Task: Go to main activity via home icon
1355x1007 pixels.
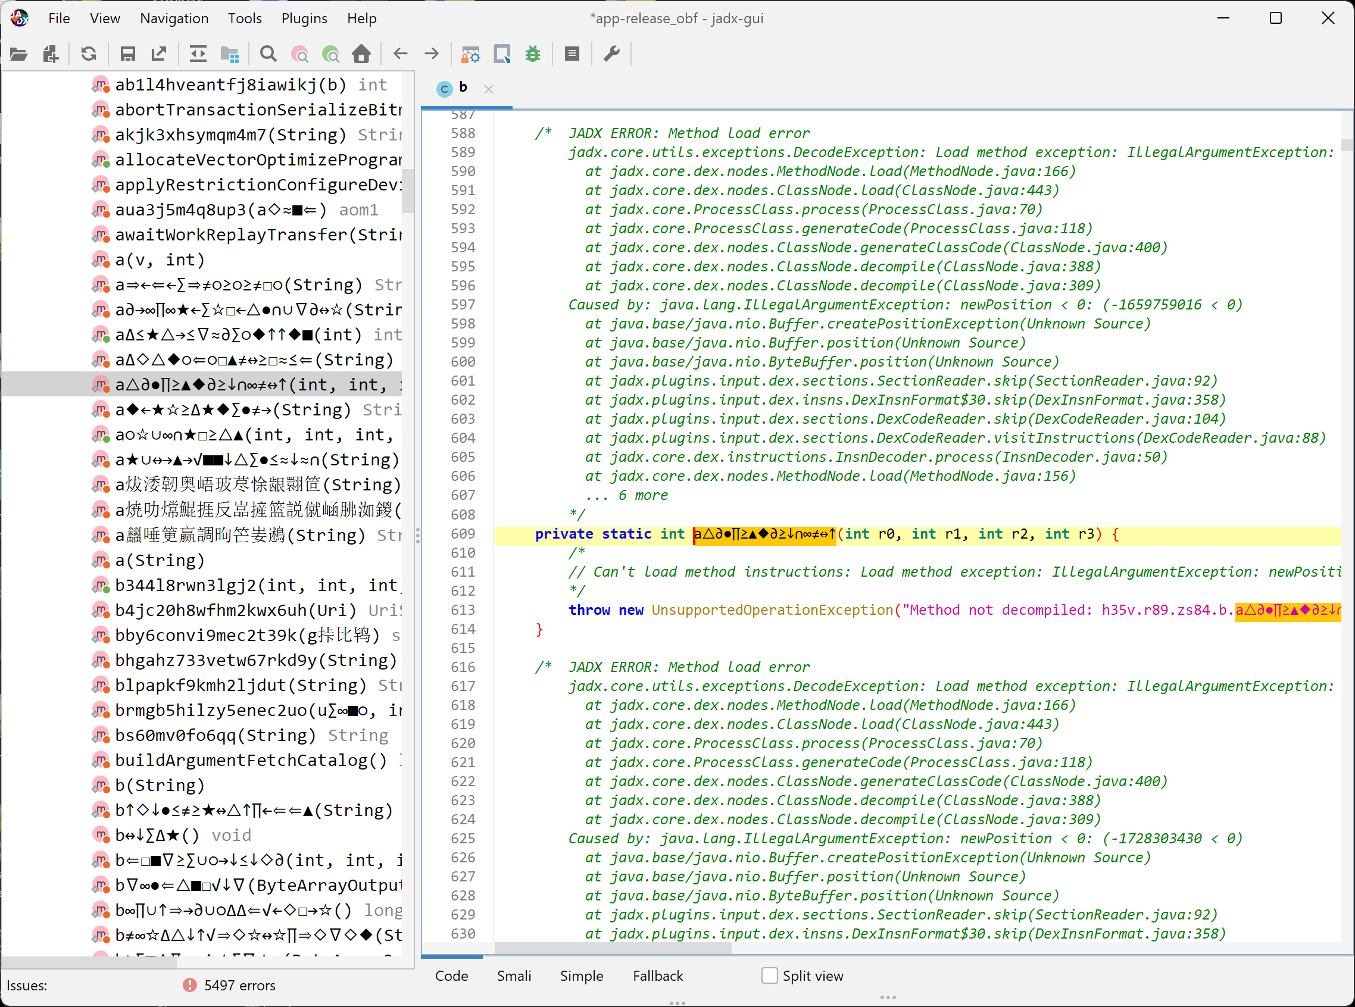Action: (361, 54)
